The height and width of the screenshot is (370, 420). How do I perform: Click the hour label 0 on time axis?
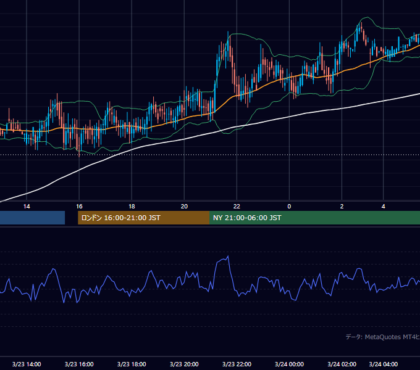pyautogui.click(x=289, y=207)
